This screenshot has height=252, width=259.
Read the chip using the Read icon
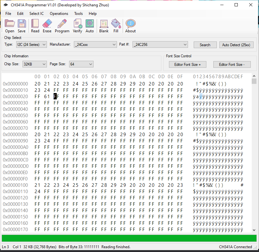[35, 25]
